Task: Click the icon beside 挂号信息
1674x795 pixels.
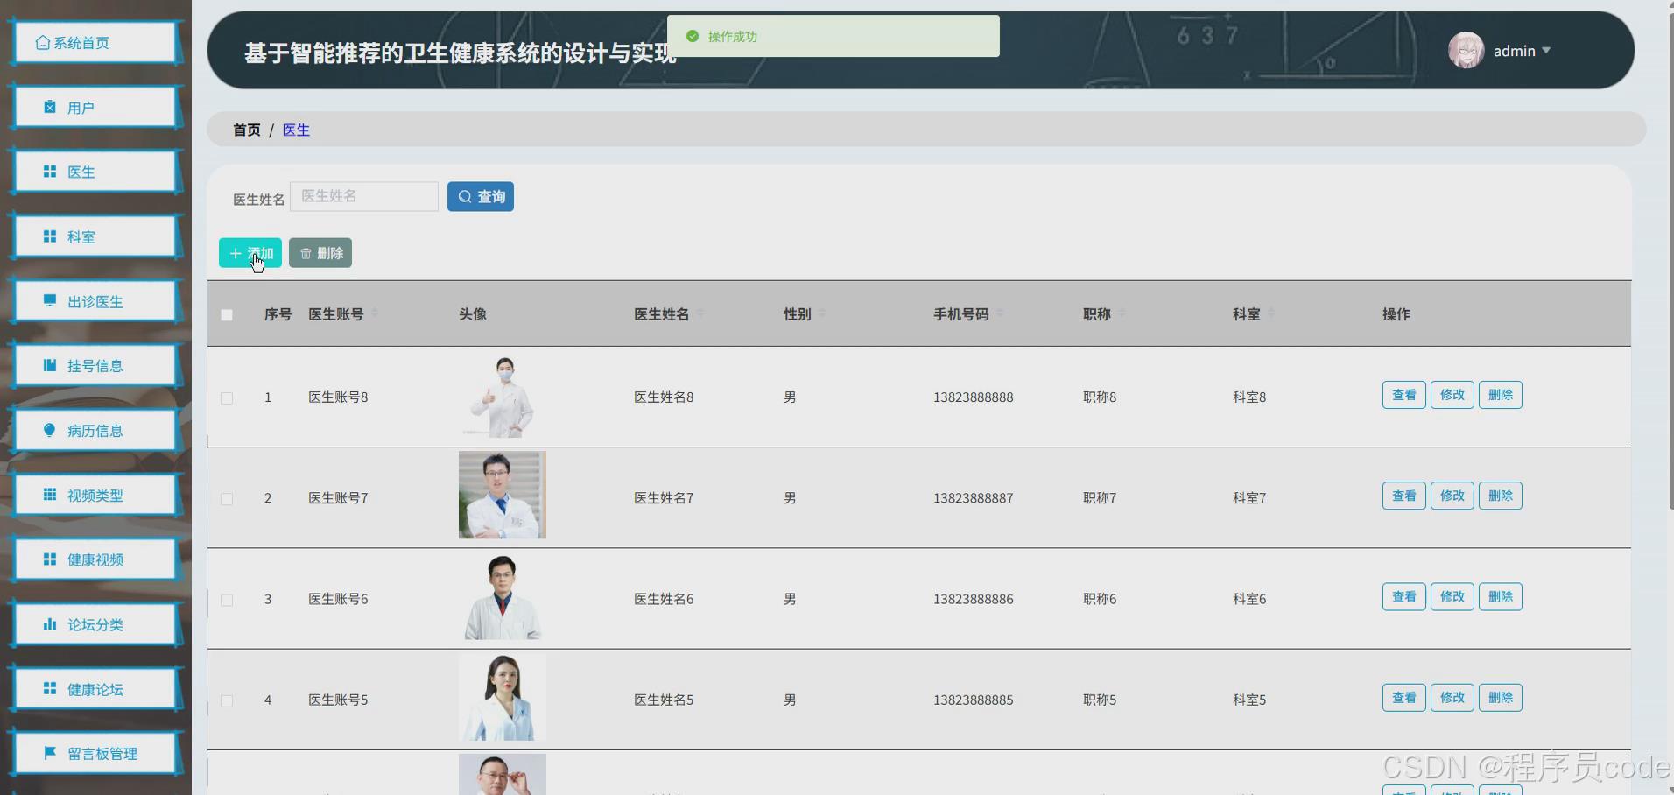Action: pyautogui.click(x=50, y=365)
